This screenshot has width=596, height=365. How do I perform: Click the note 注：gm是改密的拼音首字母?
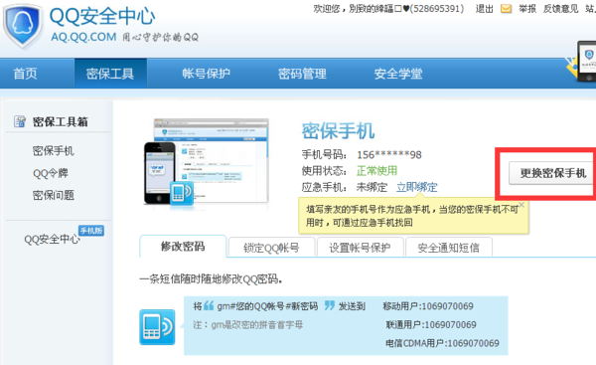[247, 324]
